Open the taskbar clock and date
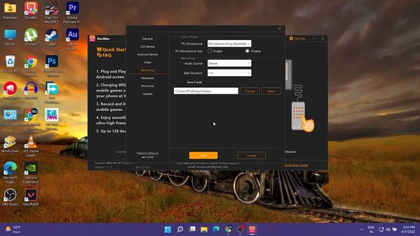420x236 pixels. (x=408, y=229)
